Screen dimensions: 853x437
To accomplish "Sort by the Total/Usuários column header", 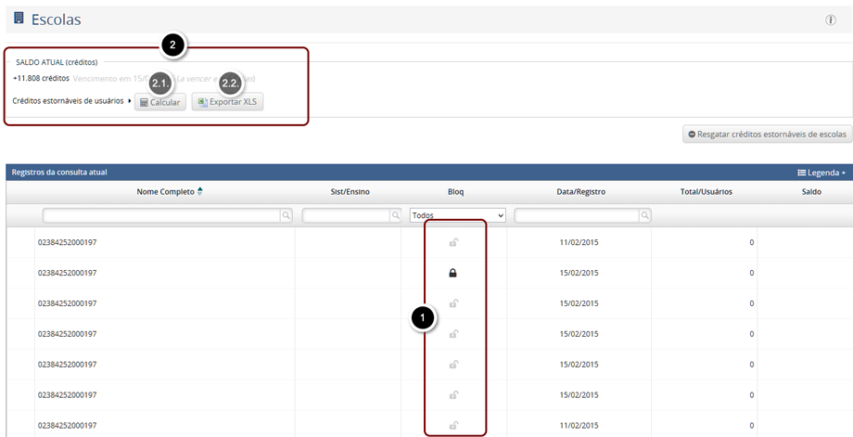I will (x=706, y=191).
